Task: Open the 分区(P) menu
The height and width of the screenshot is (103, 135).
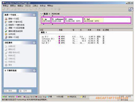Action: [x=28, y=6]
